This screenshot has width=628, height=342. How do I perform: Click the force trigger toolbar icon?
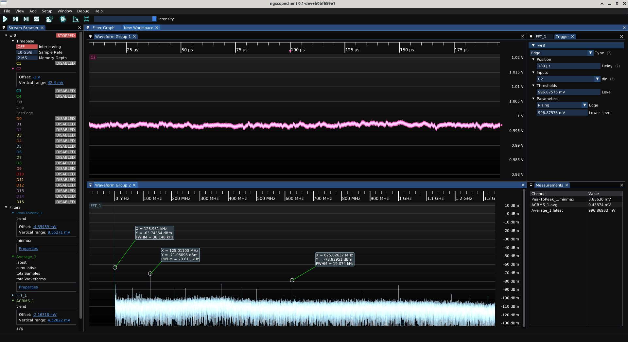click(26, 19)
